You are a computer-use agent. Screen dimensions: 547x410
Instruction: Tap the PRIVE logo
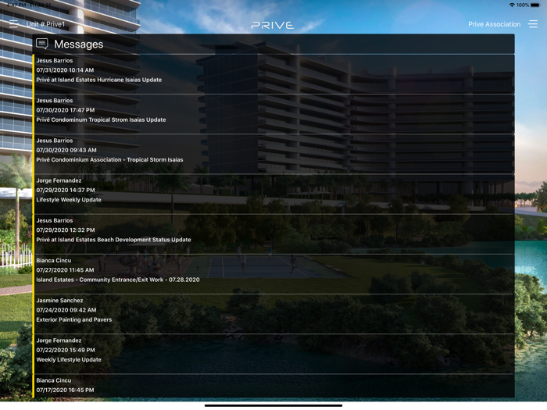click(273, 25)
